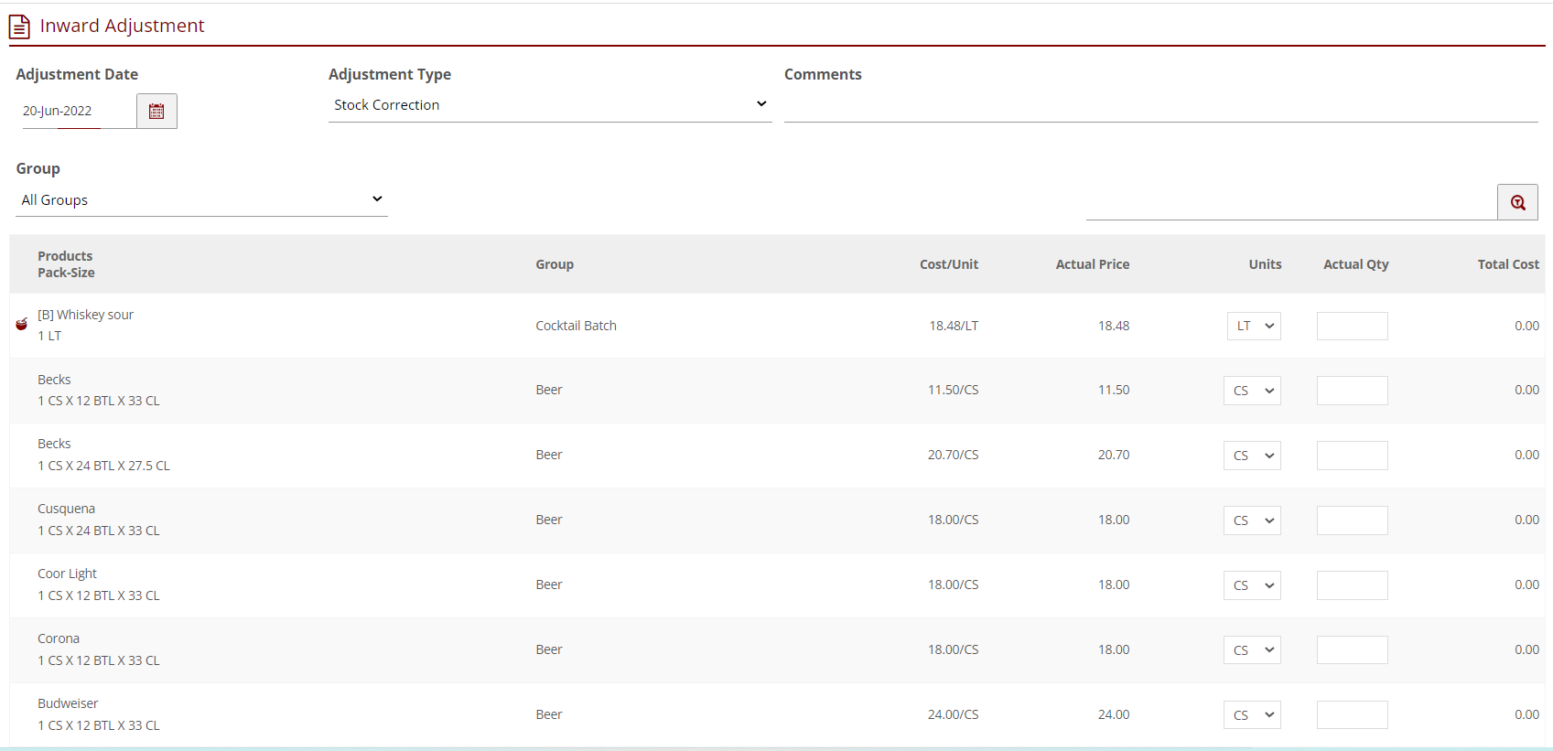Select the Cusquena product name
This screenshot has height=751, width=1553.
click(66, 509)
